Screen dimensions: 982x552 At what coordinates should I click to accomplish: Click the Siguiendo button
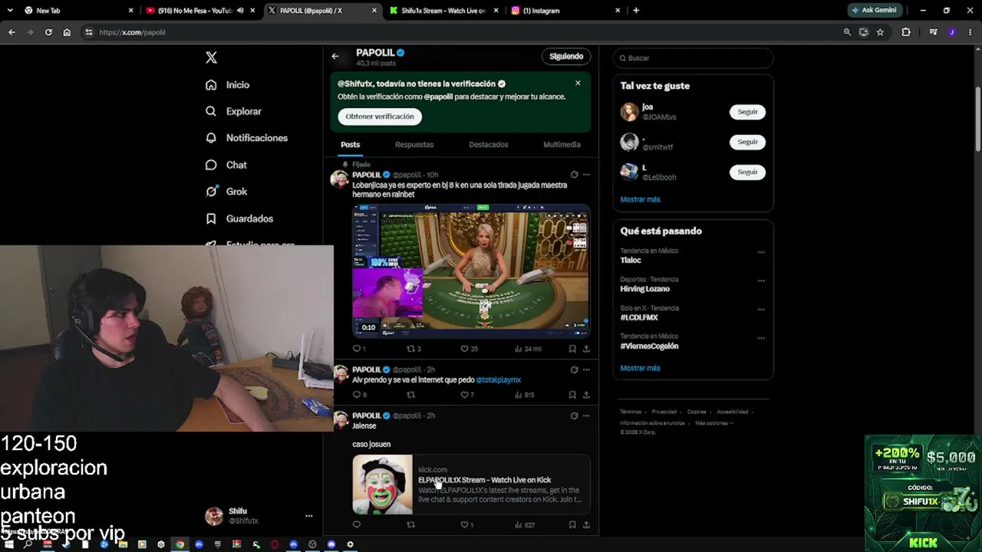566,56
